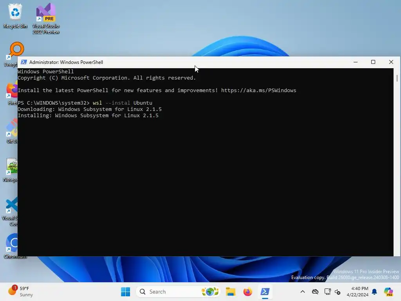Click the Copyright Microsoft Corporation line
The height and width of the screenshot is (301, 401).
coord(107,78)
